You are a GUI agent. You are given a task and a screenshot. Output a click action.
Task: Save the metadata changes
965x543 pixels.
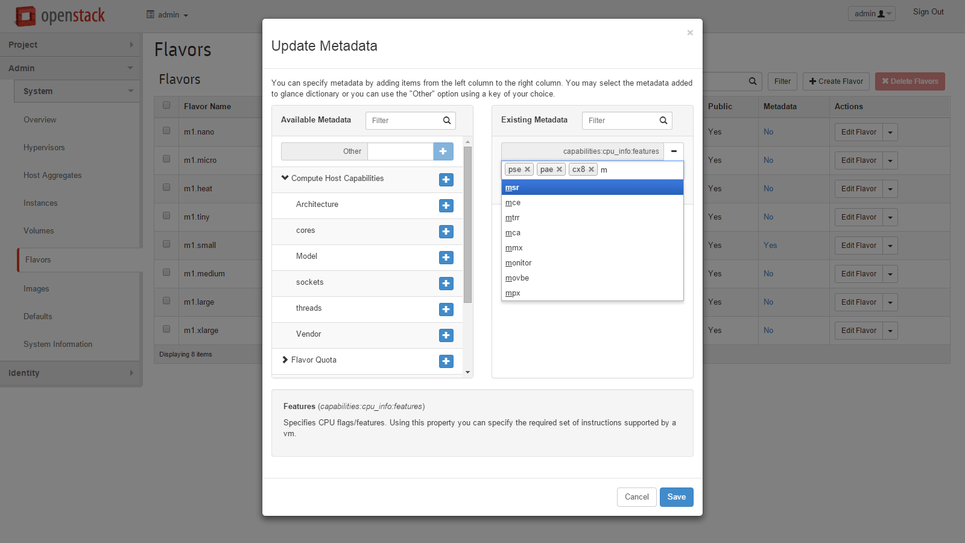[x=676, y=497]
